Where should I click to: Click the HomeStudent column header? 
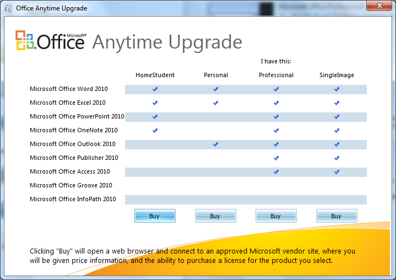pos(155,75)
